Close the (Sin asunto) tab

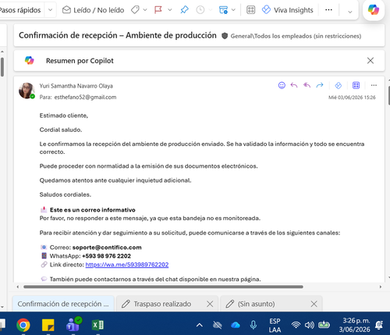point(314,304)
